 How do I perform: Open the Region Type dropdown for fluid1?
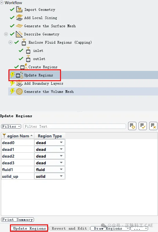point(50,170)
